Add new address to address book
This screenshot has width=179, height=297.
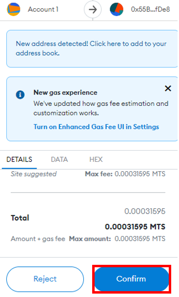(x=92, y=48)
